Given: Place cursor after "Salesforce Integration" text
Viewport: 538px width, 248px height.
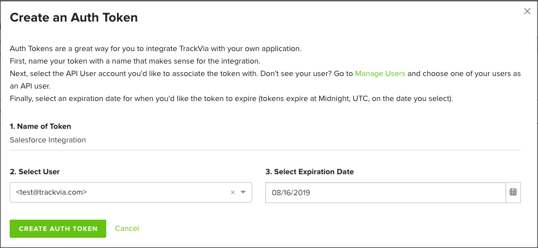Looking at the screenshot, I should point(86,140).
